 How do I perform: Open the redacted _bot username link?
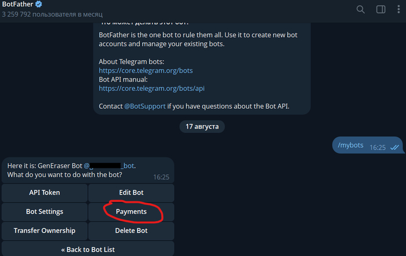click(109, 166)
